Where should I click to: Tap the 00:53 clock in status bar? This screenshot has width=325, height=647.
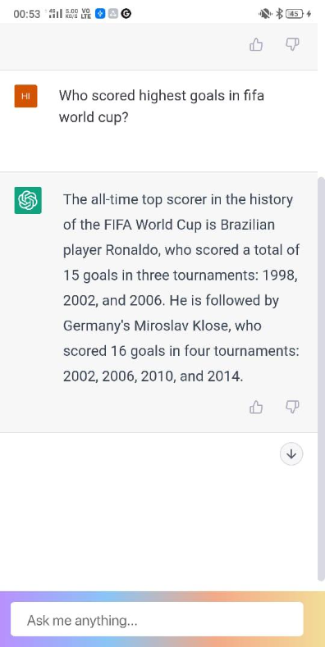click(x=26, y=14)
